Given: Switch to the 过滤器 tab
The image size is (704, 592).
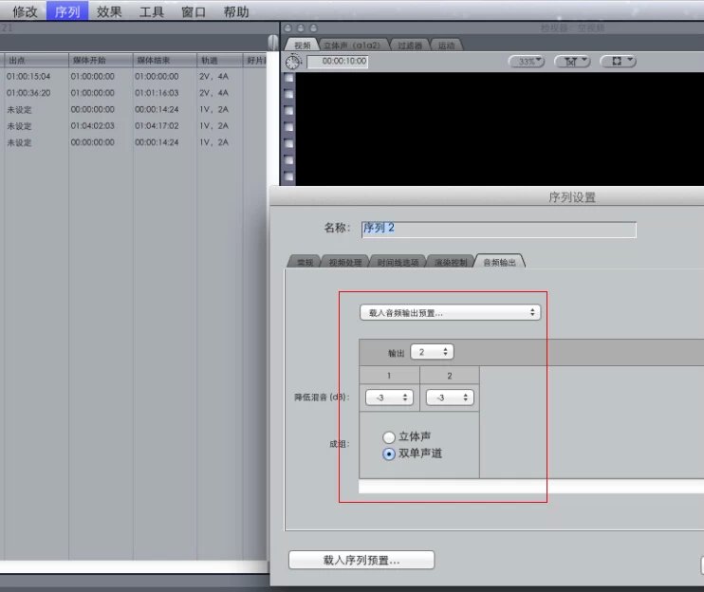Looking at the screenshot, I should [410, 45].
